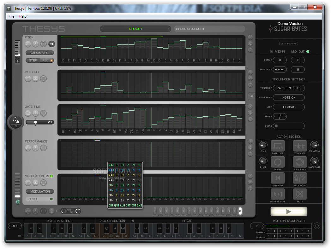
Task: Open the OFF selector at bottom left
Action: [15, 226]
